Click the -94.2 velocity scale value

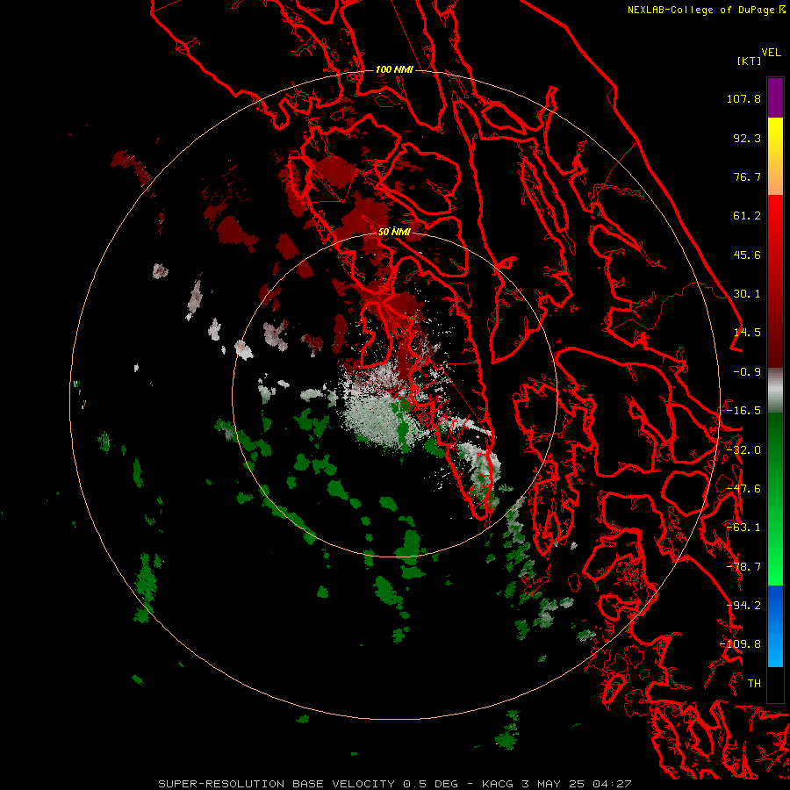(x=743, y=606)
